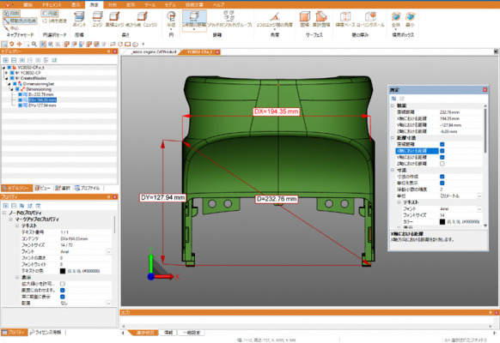Viewport: 500px width, 343px height.
Task: Toggle the 単位を表示 checkbox
Action: click(x=442, y=183)
